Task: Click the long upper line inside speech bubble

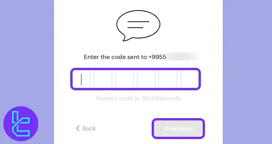Action: pyautogui.click(x=138, y=21)
